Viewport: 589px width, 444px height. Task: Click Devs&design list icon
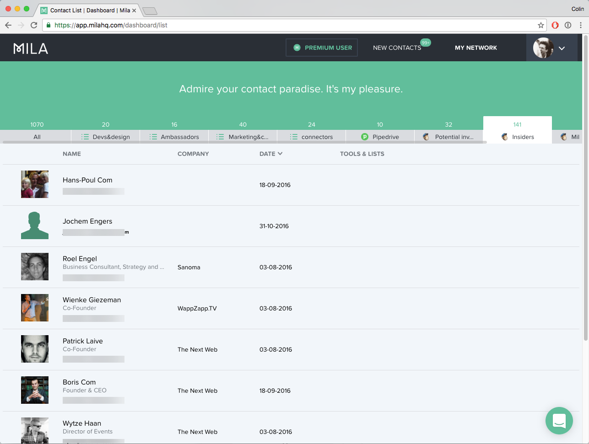pos(85,137)
